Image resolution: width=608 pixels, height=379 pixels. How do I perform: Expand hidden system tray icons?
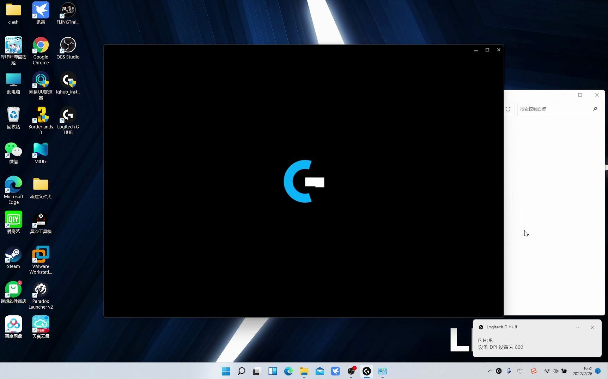point(490,371)
